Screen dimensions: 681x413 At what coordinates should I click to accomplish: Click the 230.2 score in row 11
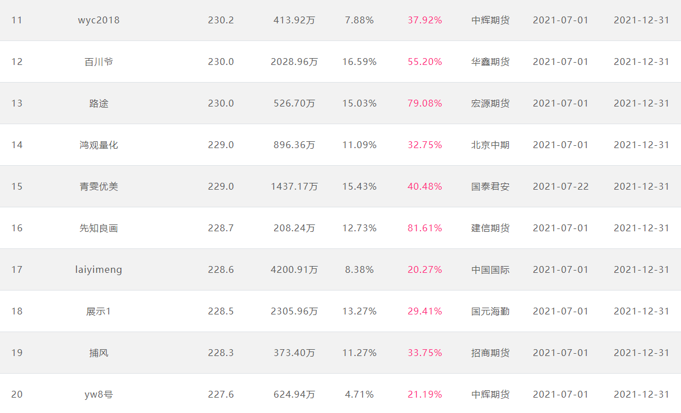pos(221,21)
